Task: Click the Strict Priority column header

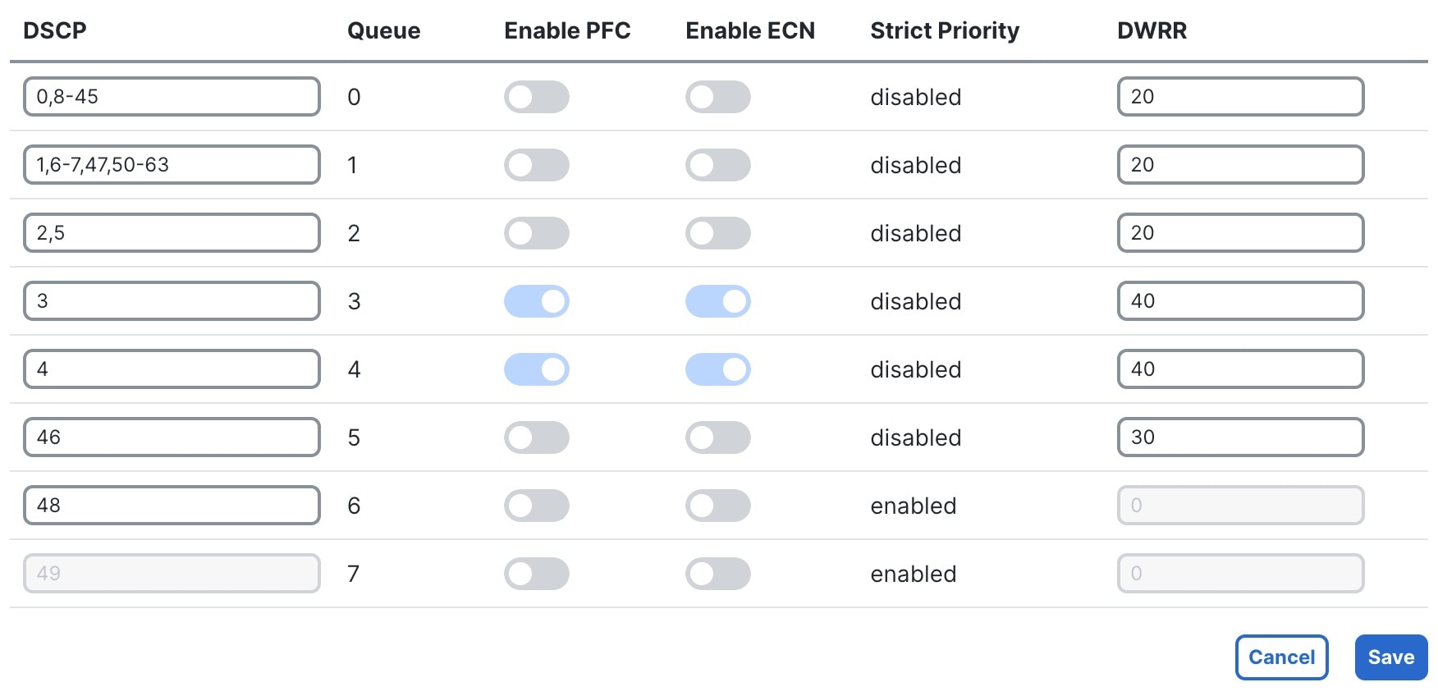Action: [x=945, y=30]
